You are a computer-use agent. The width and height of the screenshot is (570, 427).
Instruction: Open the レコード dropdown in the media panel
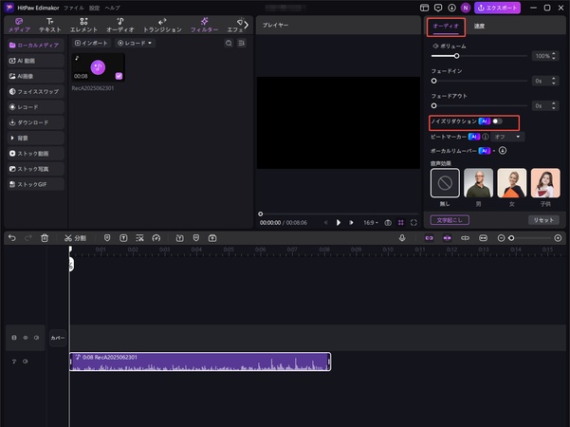pyautogui.click(x=136, y=43)
